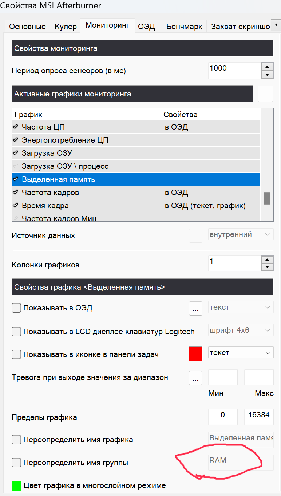Enable Показывать в ОЭД checkbox
Screen dimensions: 281x496
click(16, 308)
